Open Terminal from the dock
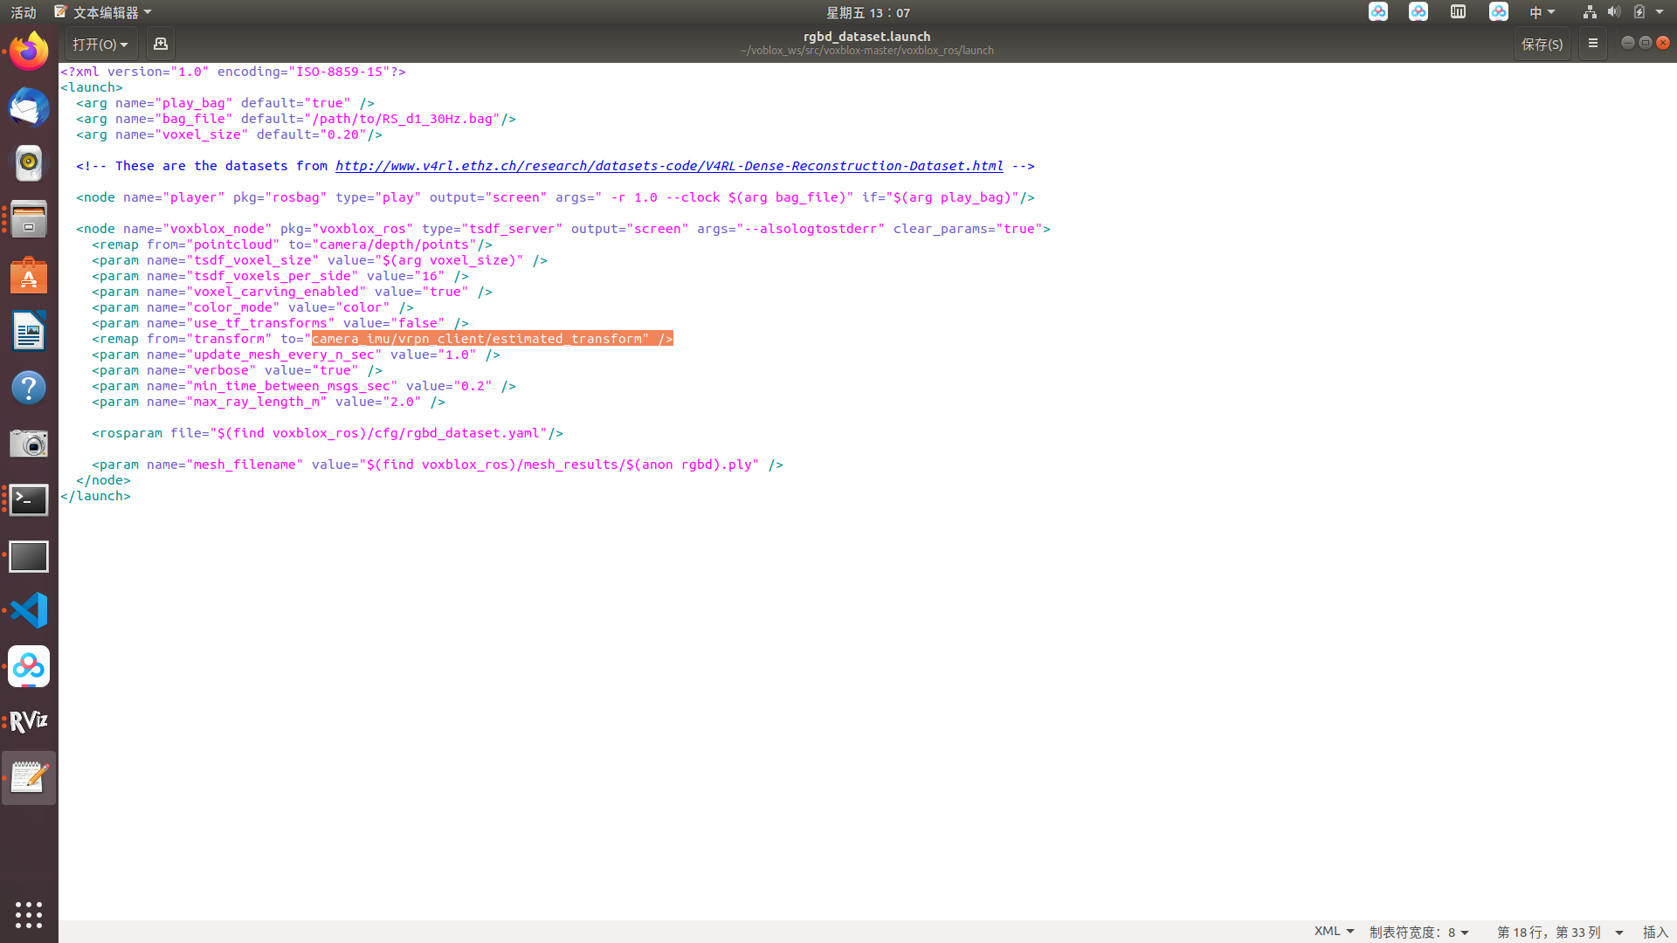The height and width of the screenshot is (943, 1677). (x=29, y=500)
